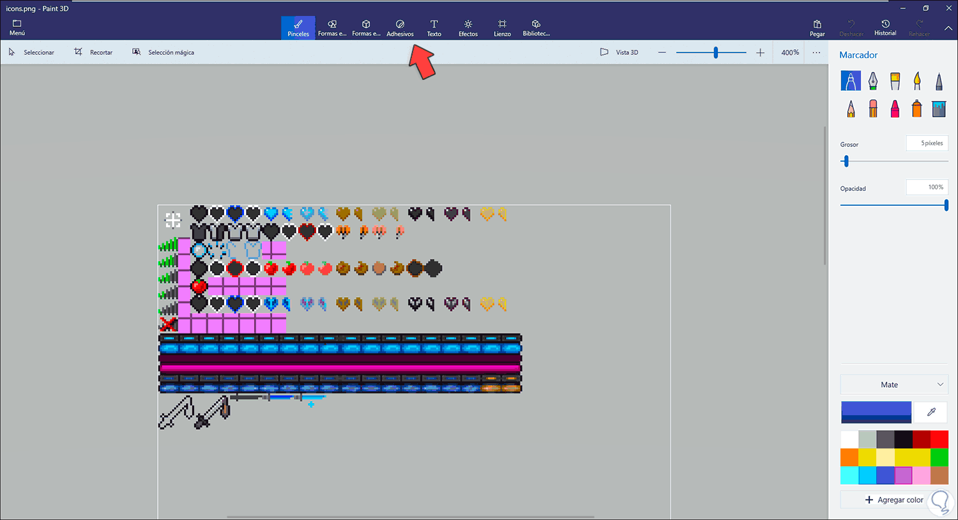Click the Opacidad percentage field

(927, 187)
